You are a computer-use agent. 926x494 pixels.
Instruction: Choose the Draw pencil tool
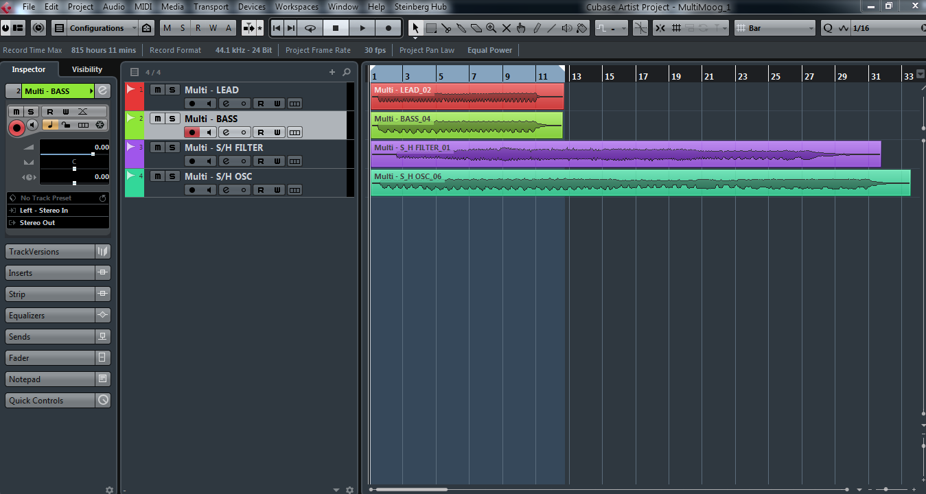(537, 28)
